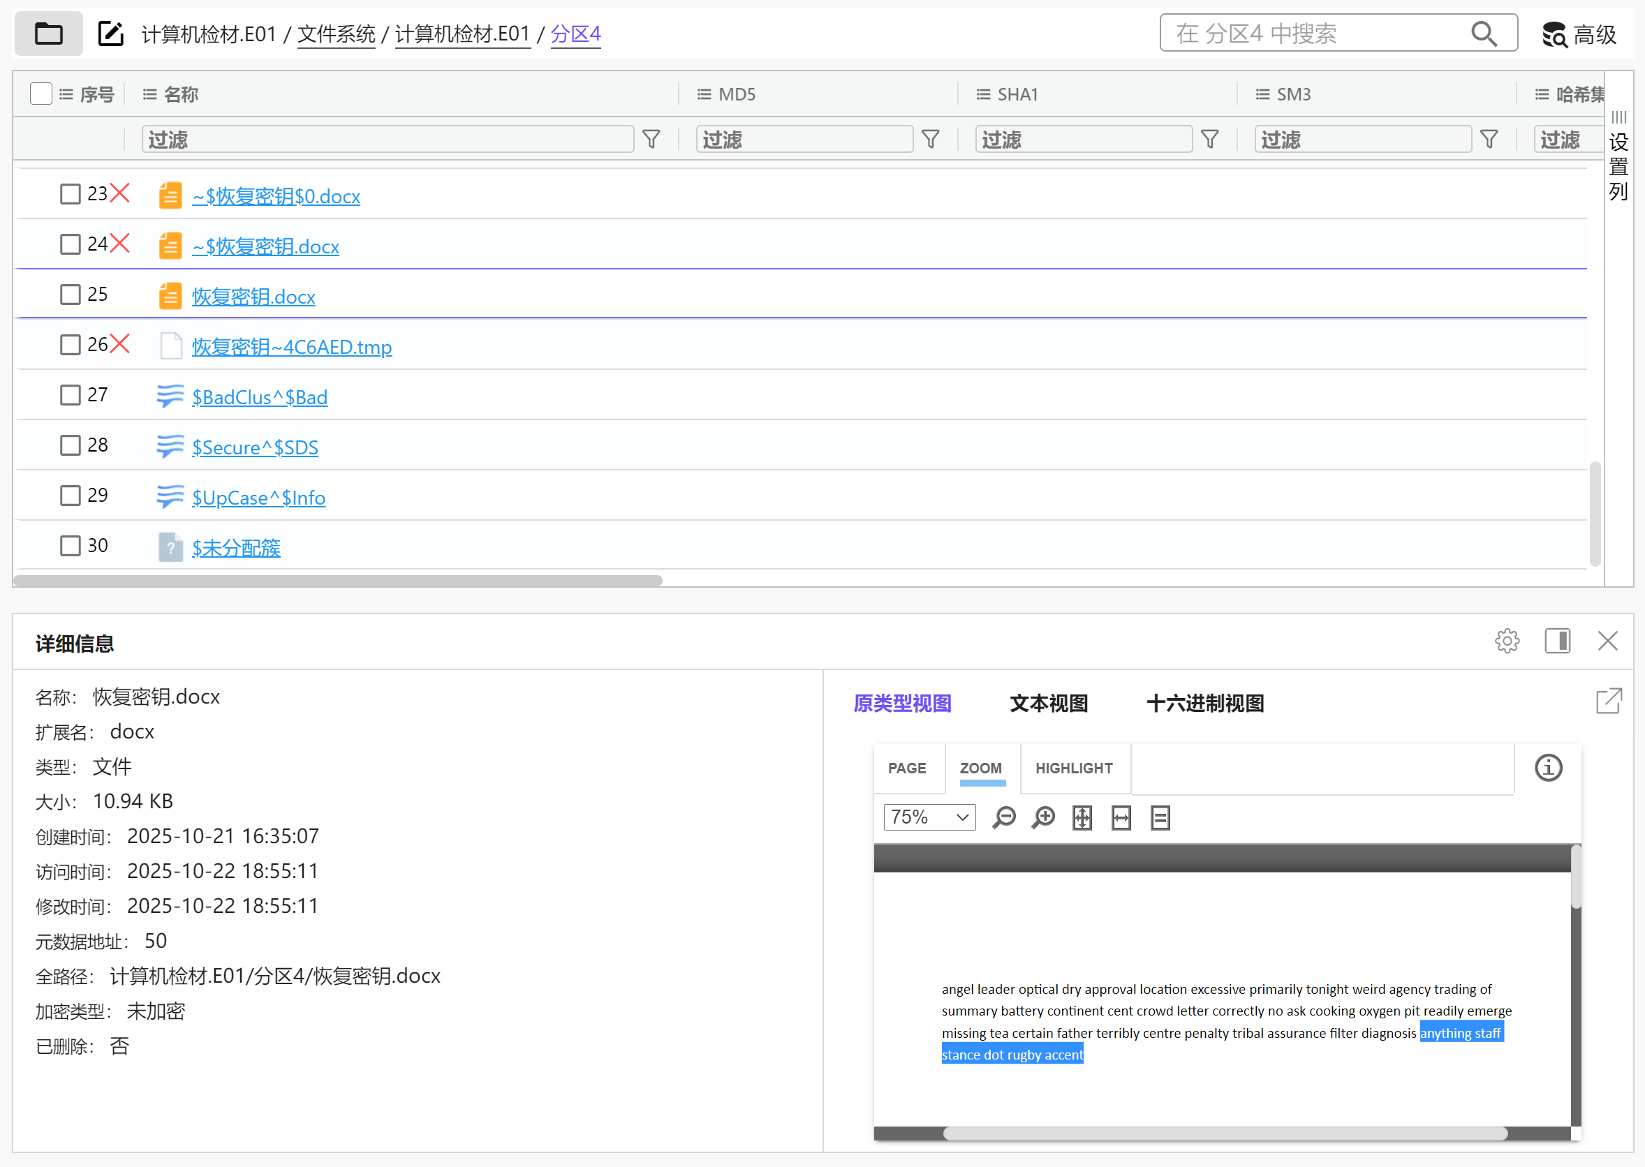Image resolution: width=1645 pixels, height=1167 pixels.
Task: Open the preview in an external window
Action: point(1609,701)
